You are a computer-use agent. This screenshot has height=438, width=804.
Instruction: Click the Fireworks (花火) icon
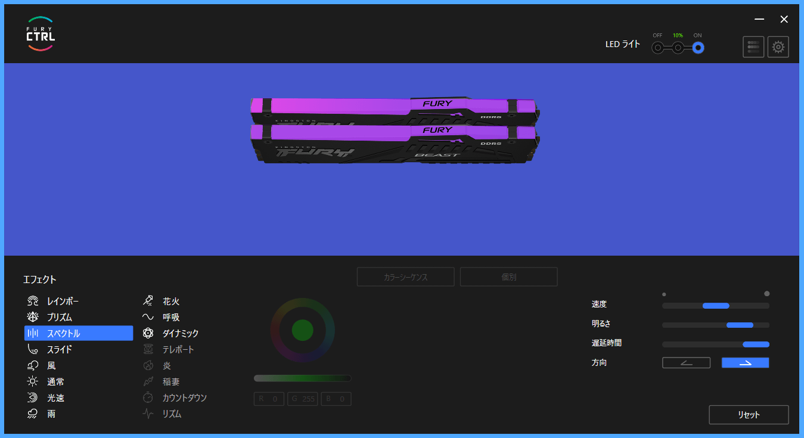click(148, 302)
